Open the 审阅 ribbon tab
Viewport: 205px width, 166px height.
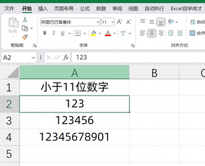click(117, 8)
